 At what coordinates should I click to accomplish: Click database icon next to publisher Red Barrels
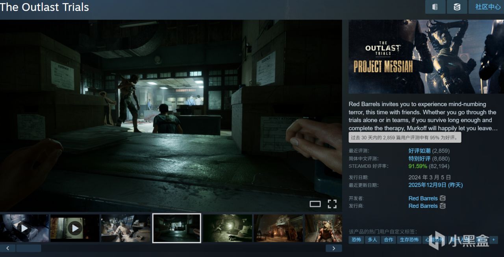pos(443,206)
